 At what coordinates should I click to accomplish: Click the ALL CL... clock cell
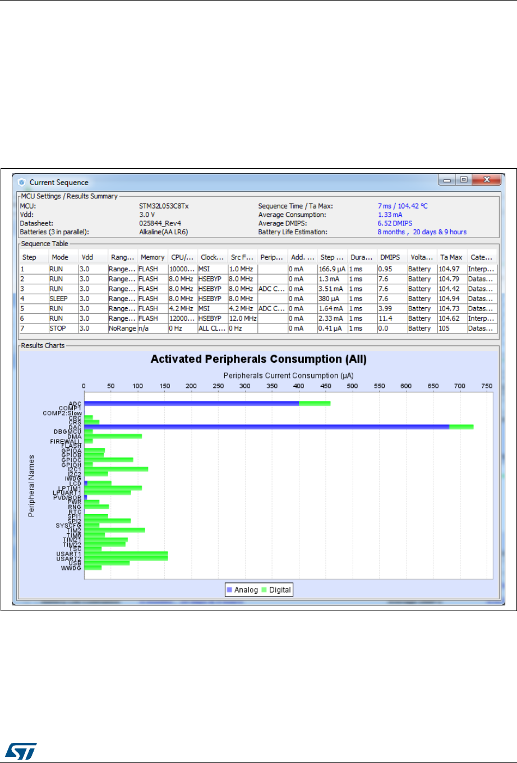point(212,329)
